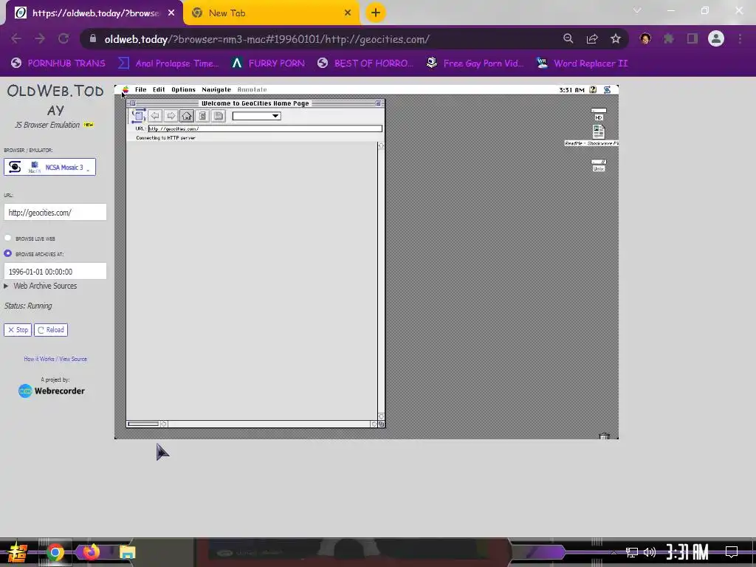
Task: Click the Mosaic application menu icon
Action: click(607, 89)
